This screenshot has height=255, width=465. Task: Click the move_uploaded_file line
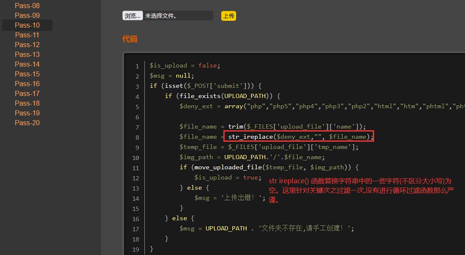pyautogui.click(x=269, y=167)
